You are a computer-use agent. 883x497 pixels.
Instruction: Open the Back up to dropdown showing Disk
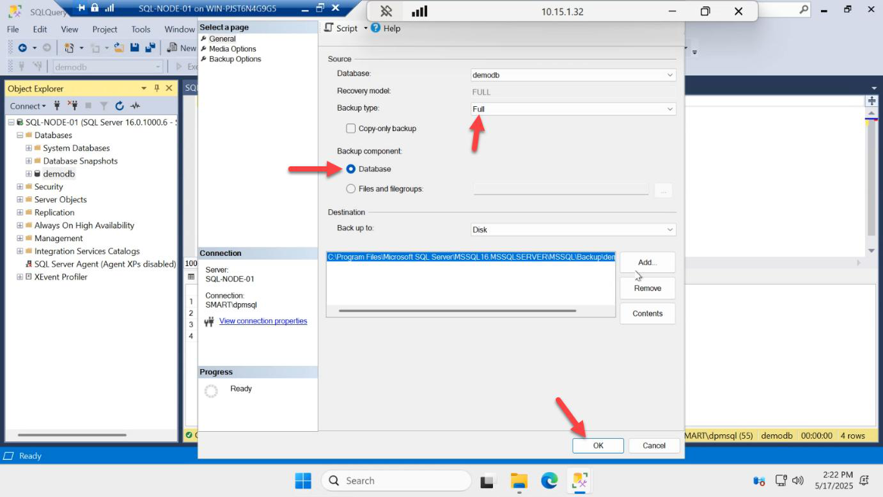pyautogui.click(x=573, y=230)
